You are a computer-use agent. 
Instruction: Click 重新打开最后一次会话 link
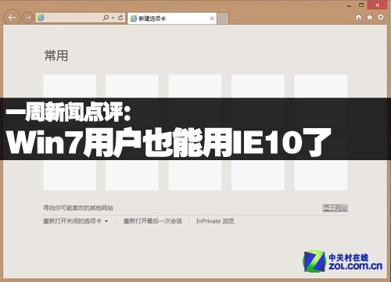coord(152,221)
